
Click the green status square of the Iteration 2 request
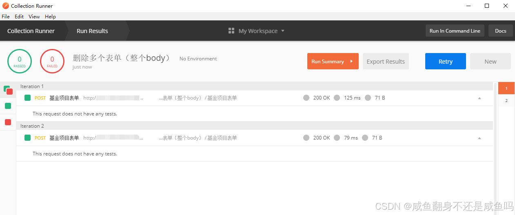[27, 138]
